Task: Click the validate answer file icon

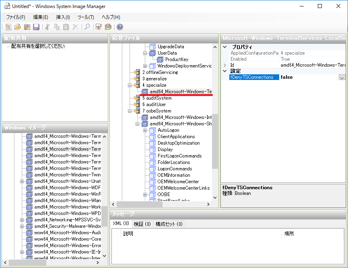Action: tap(99, 27)
